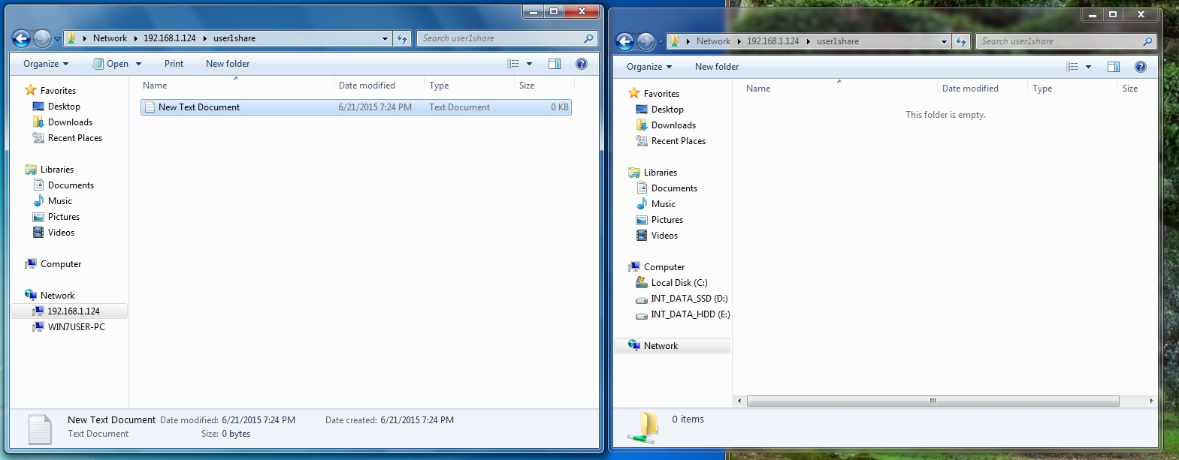Select 192.168.1.124 in left network tree
This screenshot has height=460, width=1179.
coord(69,311)
